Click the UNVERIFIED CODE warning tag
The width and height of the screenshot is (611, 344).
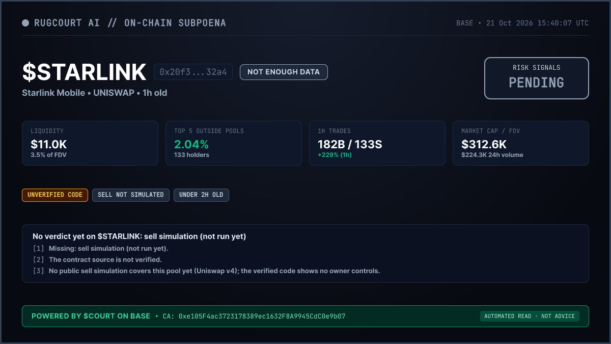[55, 195]
